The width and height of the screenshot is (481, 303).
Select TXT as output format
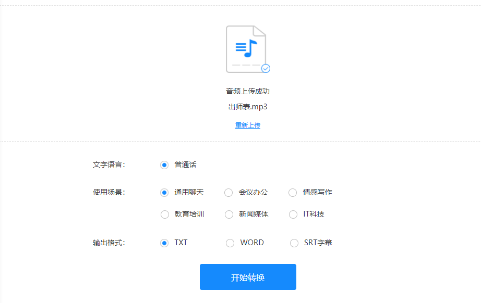[164, 243]
